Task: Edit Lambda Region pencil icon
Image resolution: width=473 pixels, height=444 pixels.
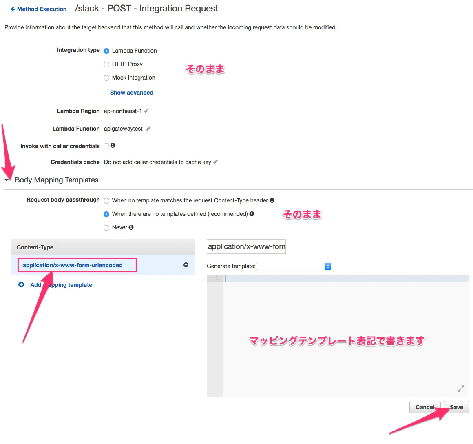Action: point(146,111)
